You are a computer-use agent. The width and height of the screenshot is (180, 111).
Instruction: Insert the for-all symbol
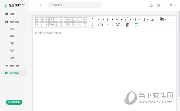coord(85,24)
